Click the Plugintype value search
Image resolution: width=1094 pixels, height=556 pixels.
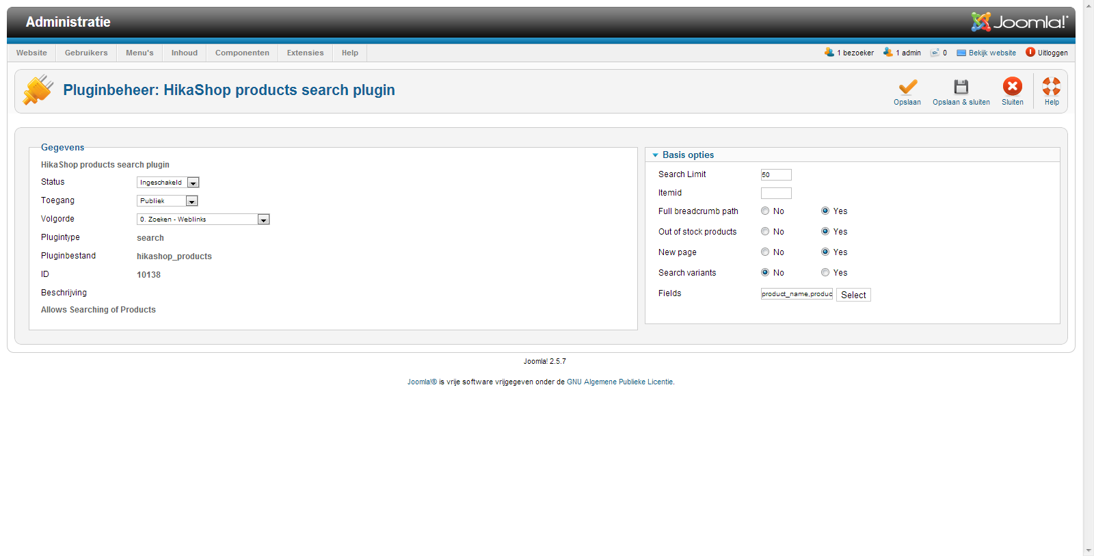[150, 238]
